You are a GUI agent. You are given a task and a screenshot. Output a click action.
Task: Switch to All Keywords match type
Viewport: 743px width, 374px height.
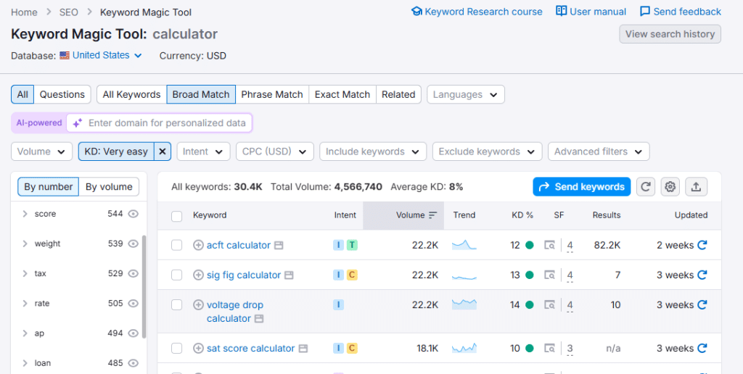coord(131,94)
